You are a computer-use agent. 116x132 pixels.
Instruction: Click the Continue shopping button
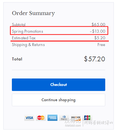(59, 100)
